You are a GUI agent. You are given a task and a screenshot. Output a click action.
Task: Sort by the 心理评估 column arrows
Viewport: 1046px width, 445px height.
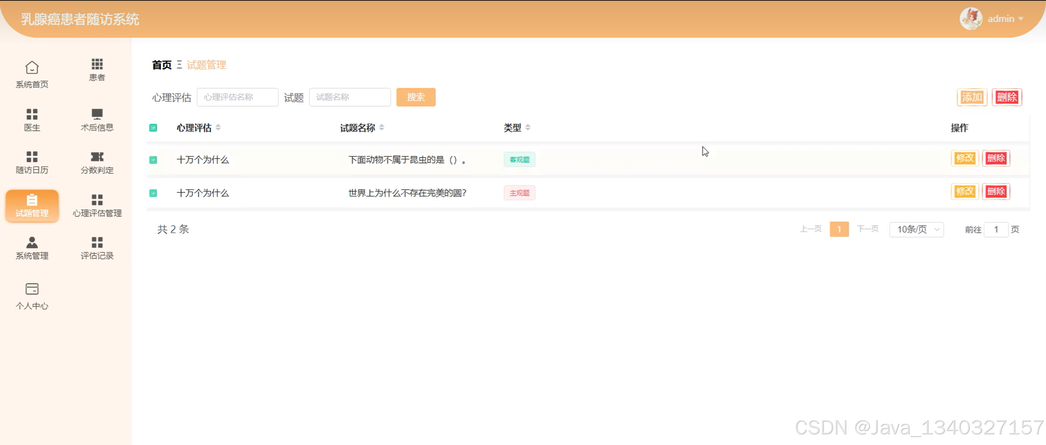point(218,128)
